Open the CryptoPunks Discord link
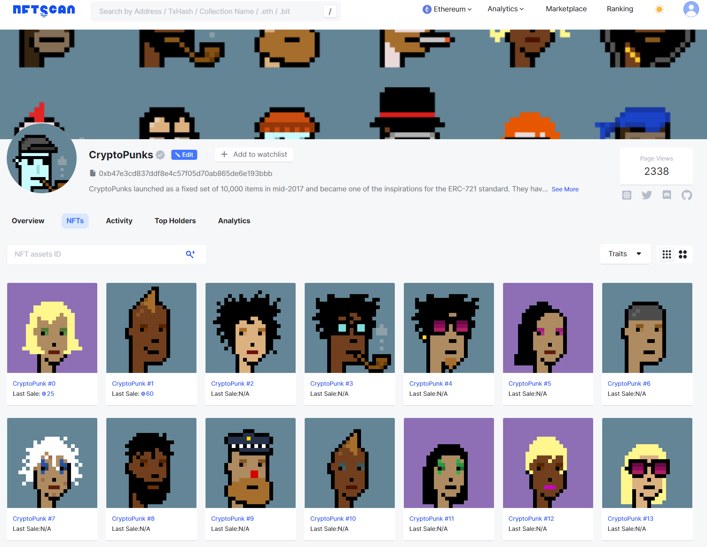This screenshot has width=707, height=547. click(x=667, y=195)
